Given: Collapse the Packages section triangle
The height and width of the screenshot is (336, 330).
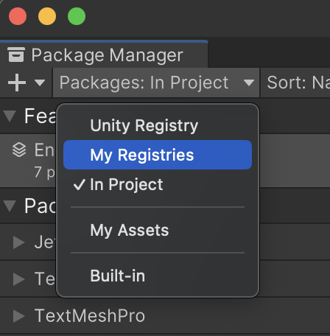Looking at the screenshot, I should (x=10, y=206).
